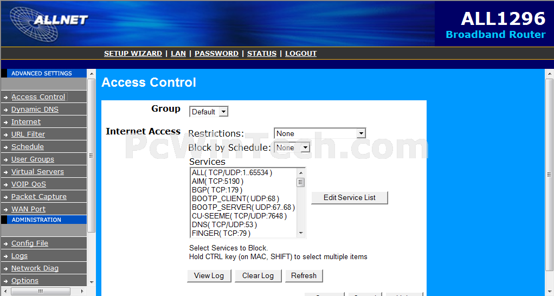The image size is (554, 296).
Task: Click the View Log button
Action: coord(209,275)
